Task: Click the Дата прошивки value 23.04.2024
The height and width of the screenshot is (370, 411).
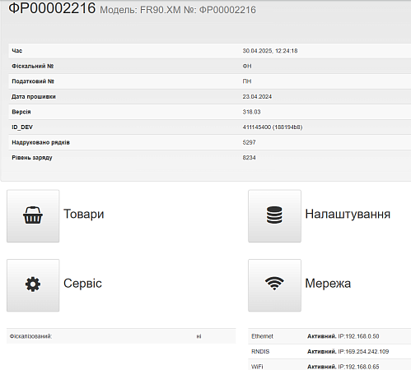Action: click(257, 97)
